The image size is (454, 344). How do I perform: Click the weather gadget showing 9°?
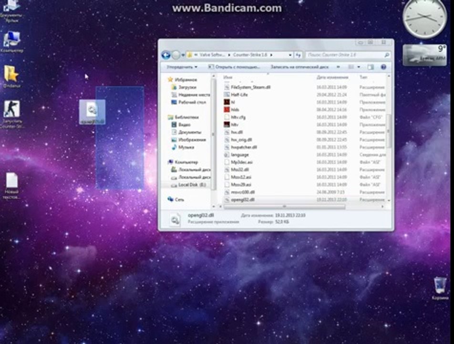(x=424, y=55)
